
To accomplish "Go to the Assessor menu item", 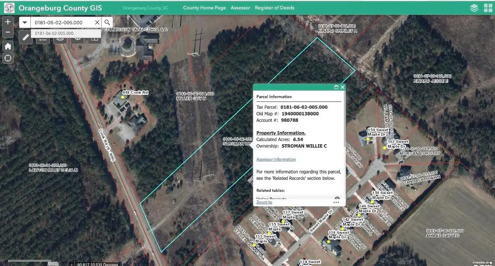I will click(x=240, y=7).
